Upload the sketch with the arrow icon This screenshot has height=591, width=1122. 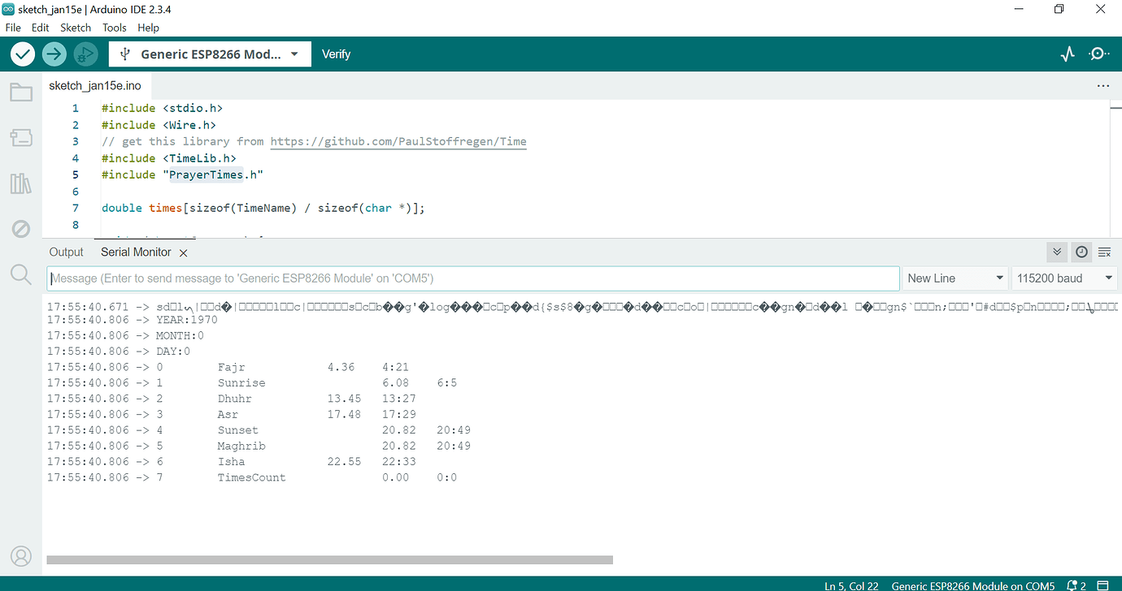click(54, 54)
